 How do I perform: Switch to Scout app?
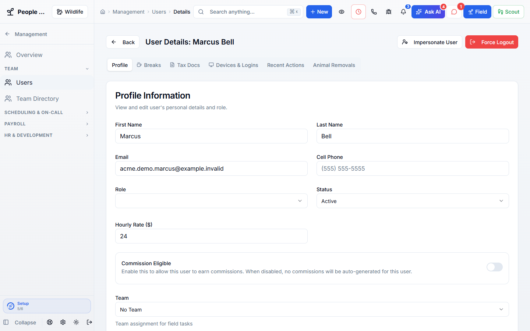[508, 12]
